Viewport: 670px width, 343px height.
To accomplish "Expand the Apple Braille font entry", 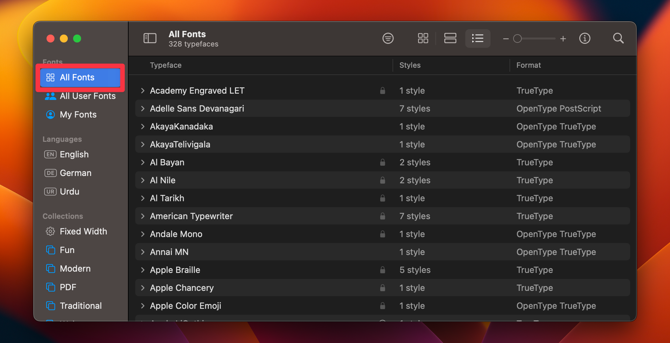I will pyautogui.click(x=143, y=270).
